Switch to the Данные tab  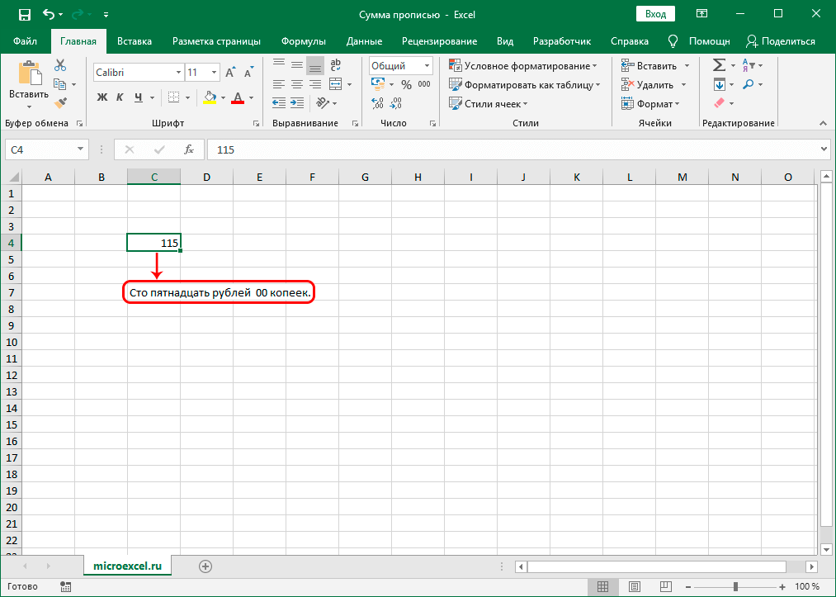[364, 41]
